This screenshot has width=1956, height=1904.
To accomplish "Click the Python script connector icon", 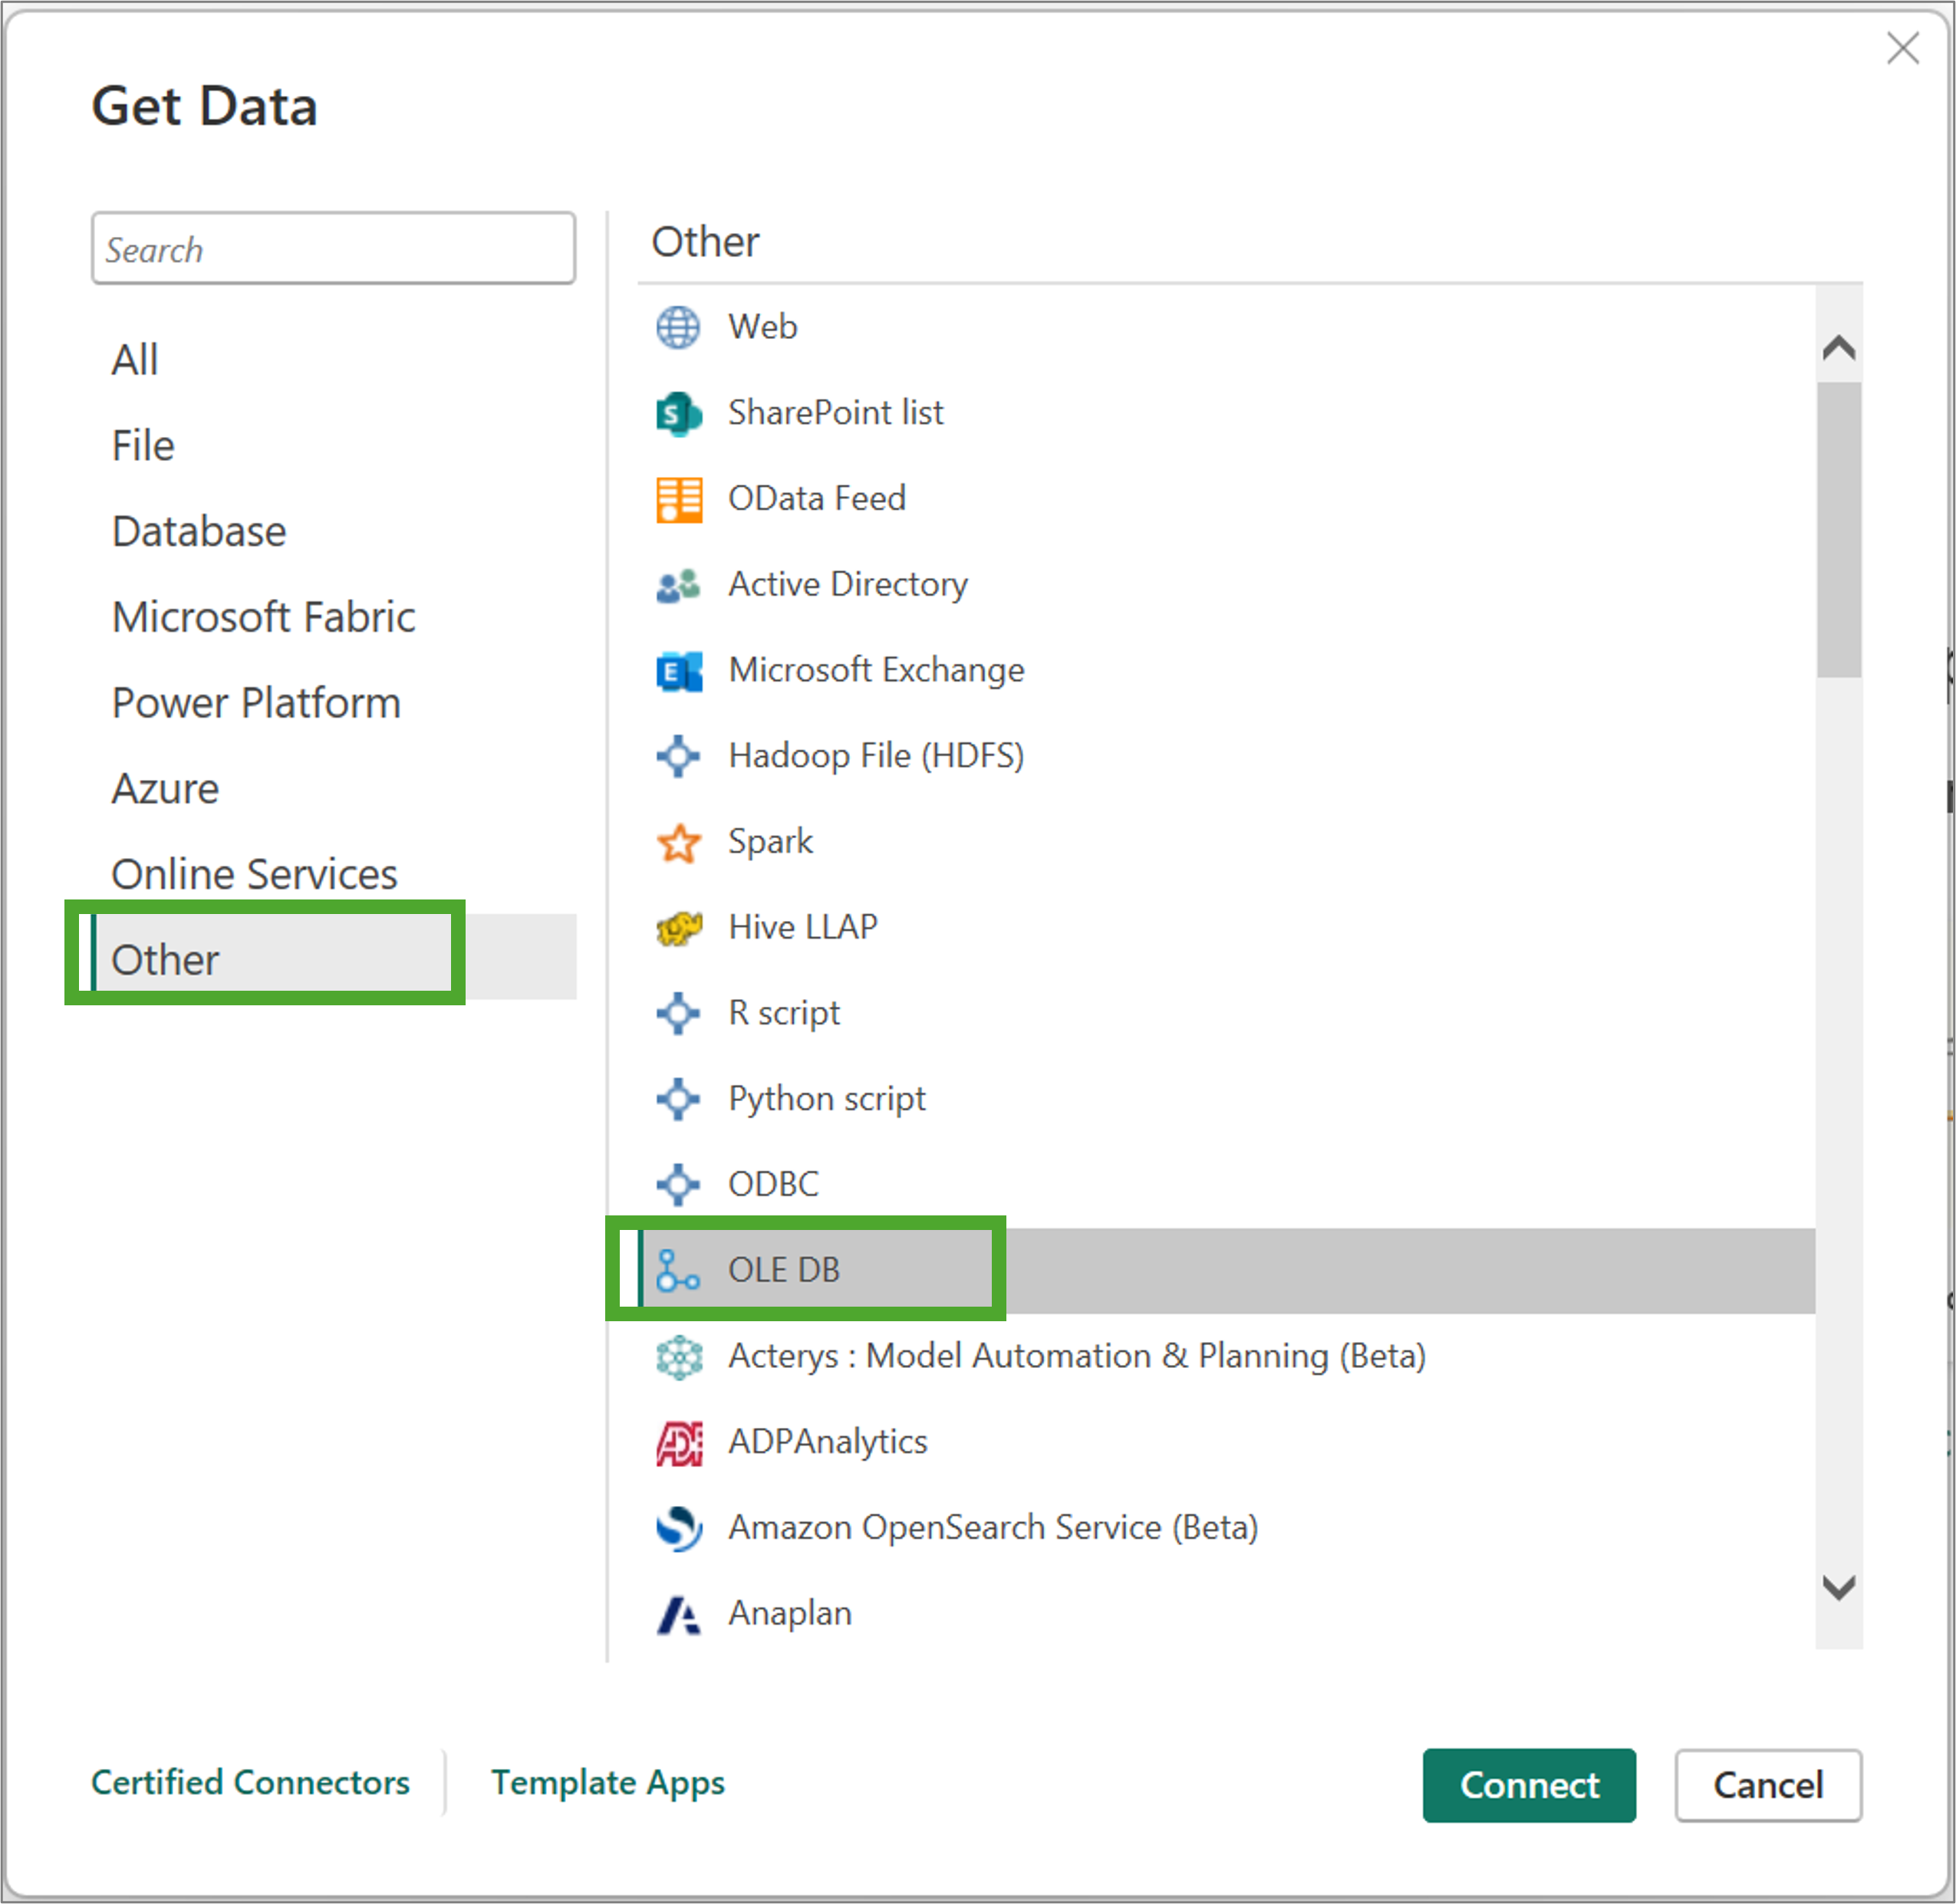I will pos(678,1099).
